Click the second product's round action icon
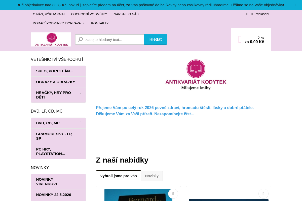This screenshot has height=201, width=302. 263,194
